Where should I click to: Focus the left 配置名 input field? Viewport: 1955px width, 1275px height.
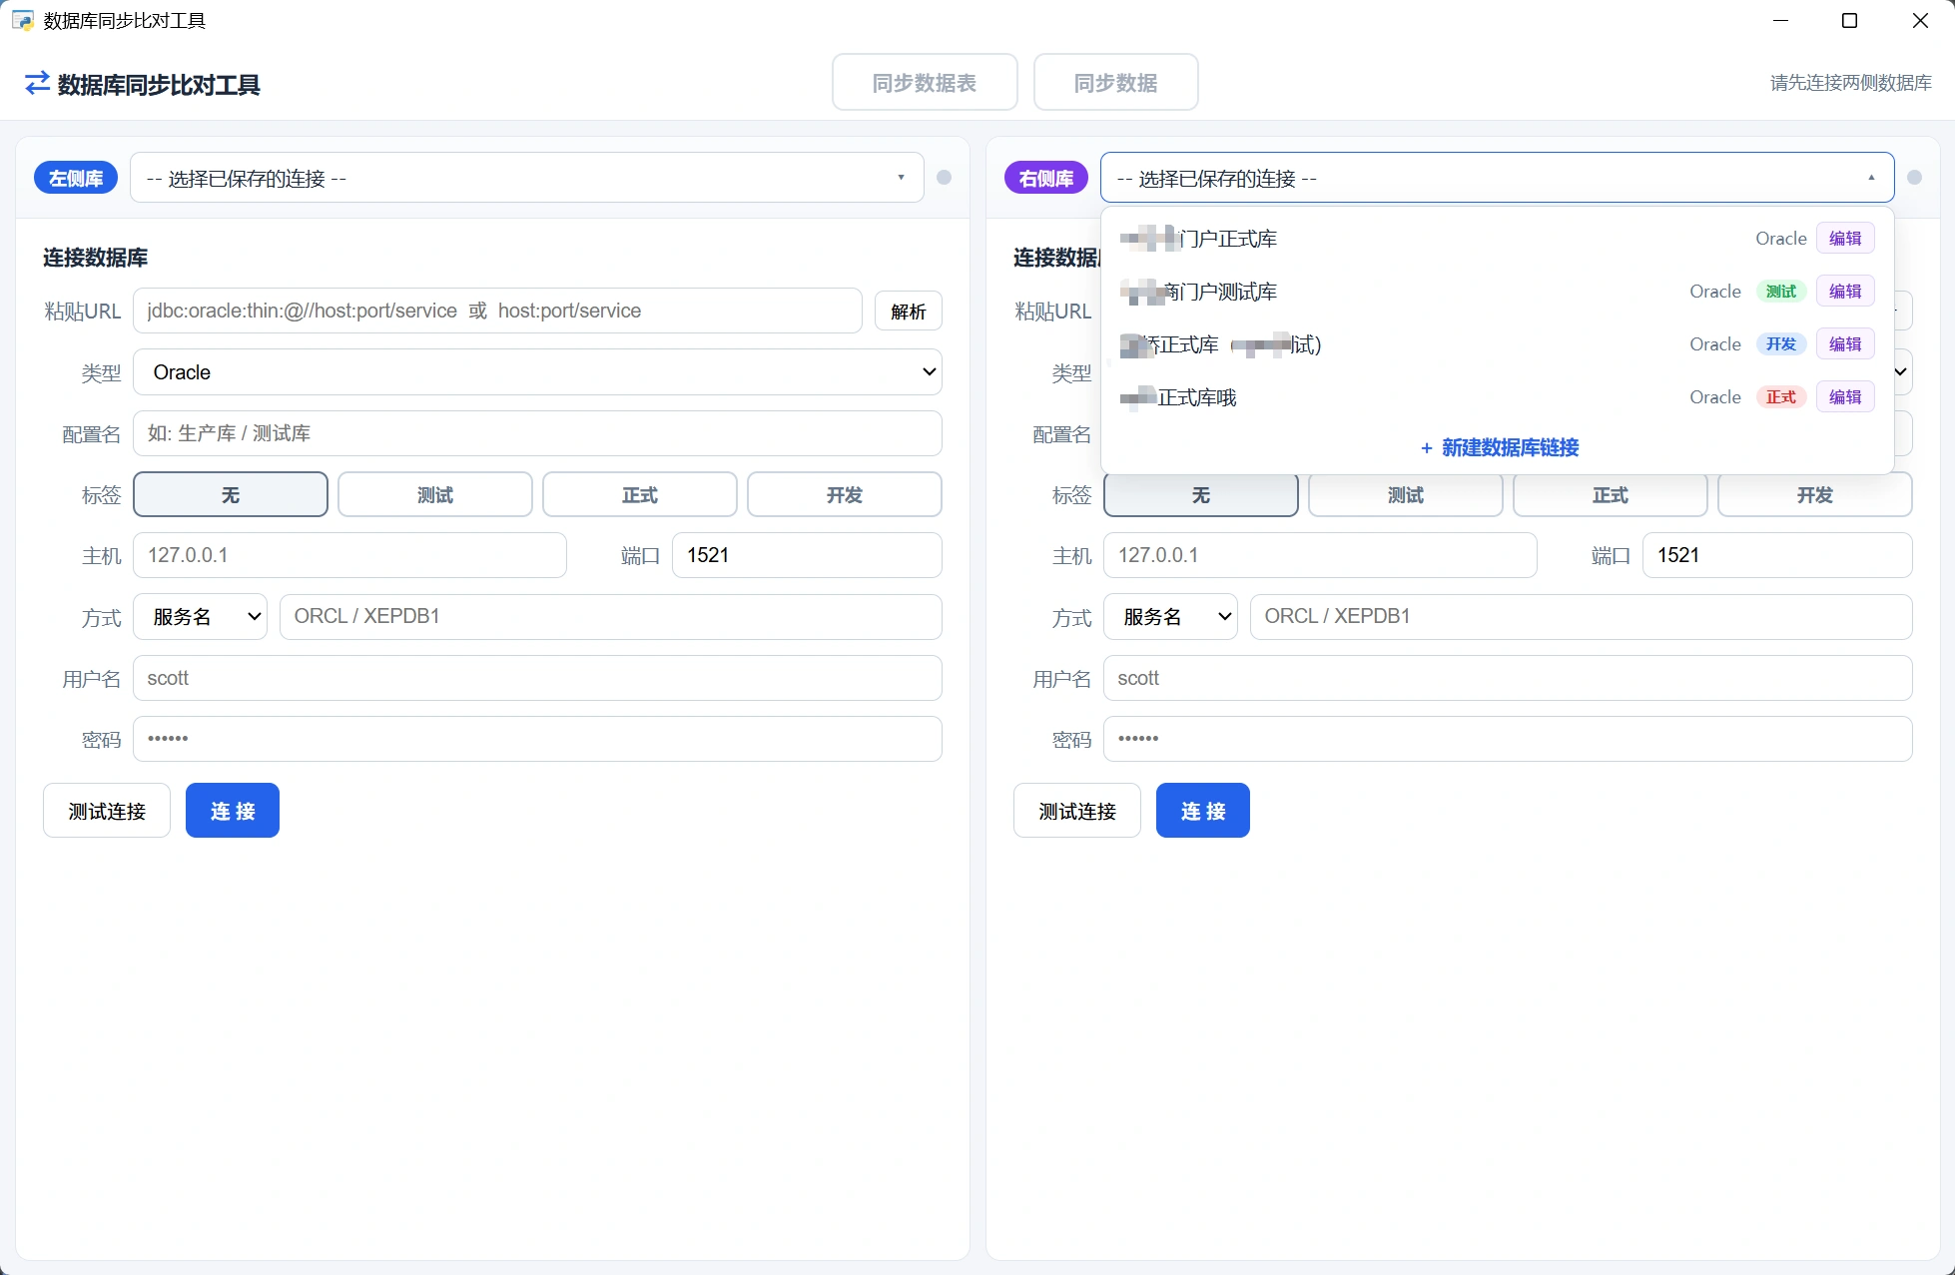(x=537, y=433)
